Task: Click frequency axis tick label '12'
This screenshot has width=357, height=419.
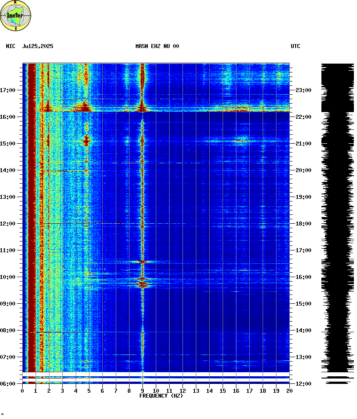Action: click(x=183, y=391)
